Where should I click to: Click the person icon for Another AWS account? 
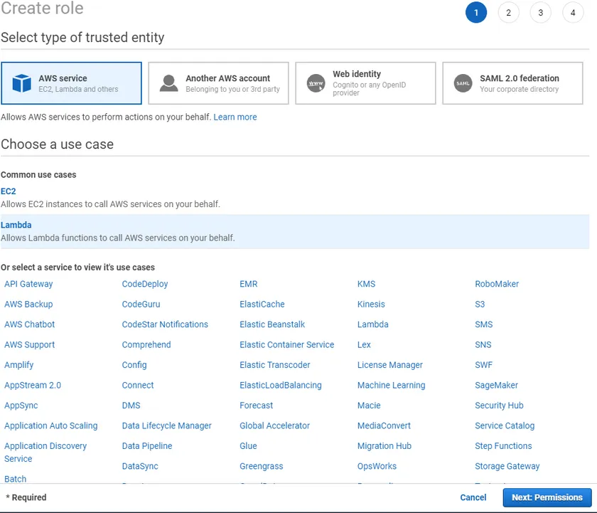coord(168,83)
